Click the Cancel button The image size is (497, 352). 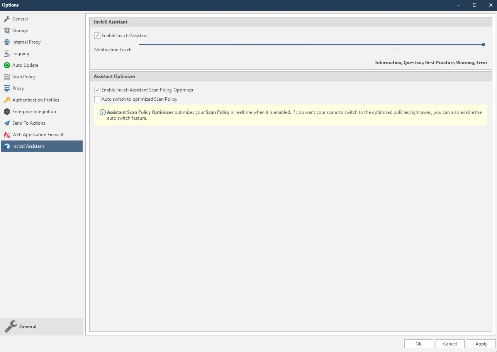pyautogui.click(x=450, y=344)
